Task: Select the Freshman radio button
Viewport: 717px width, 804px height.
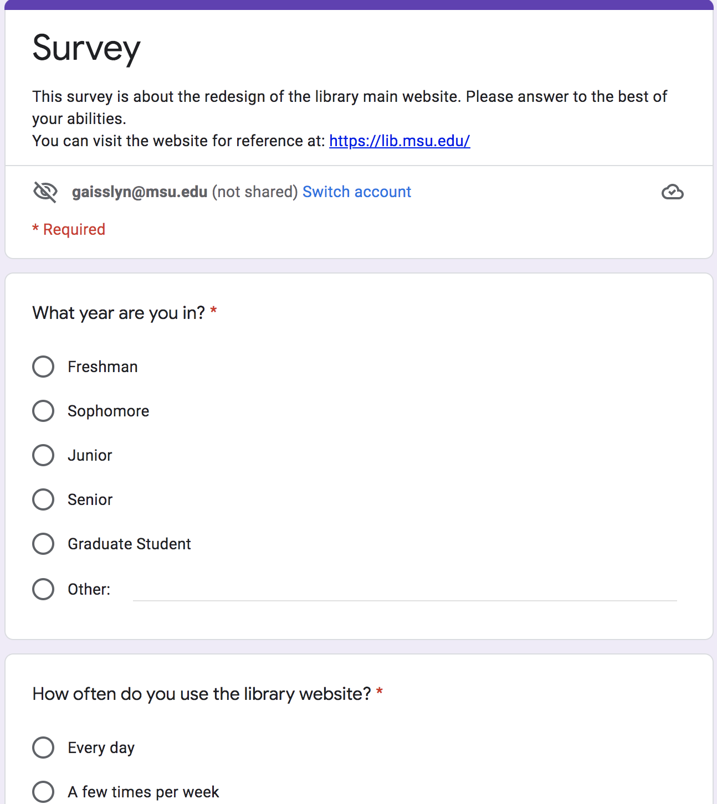Action: click(x=43, y=367)
